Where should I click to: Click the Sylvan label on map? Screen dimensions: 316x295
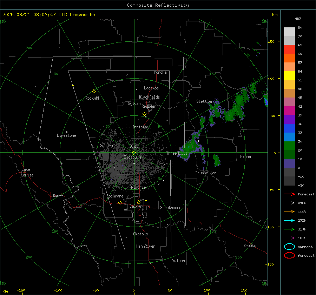[x=134, y=103]
